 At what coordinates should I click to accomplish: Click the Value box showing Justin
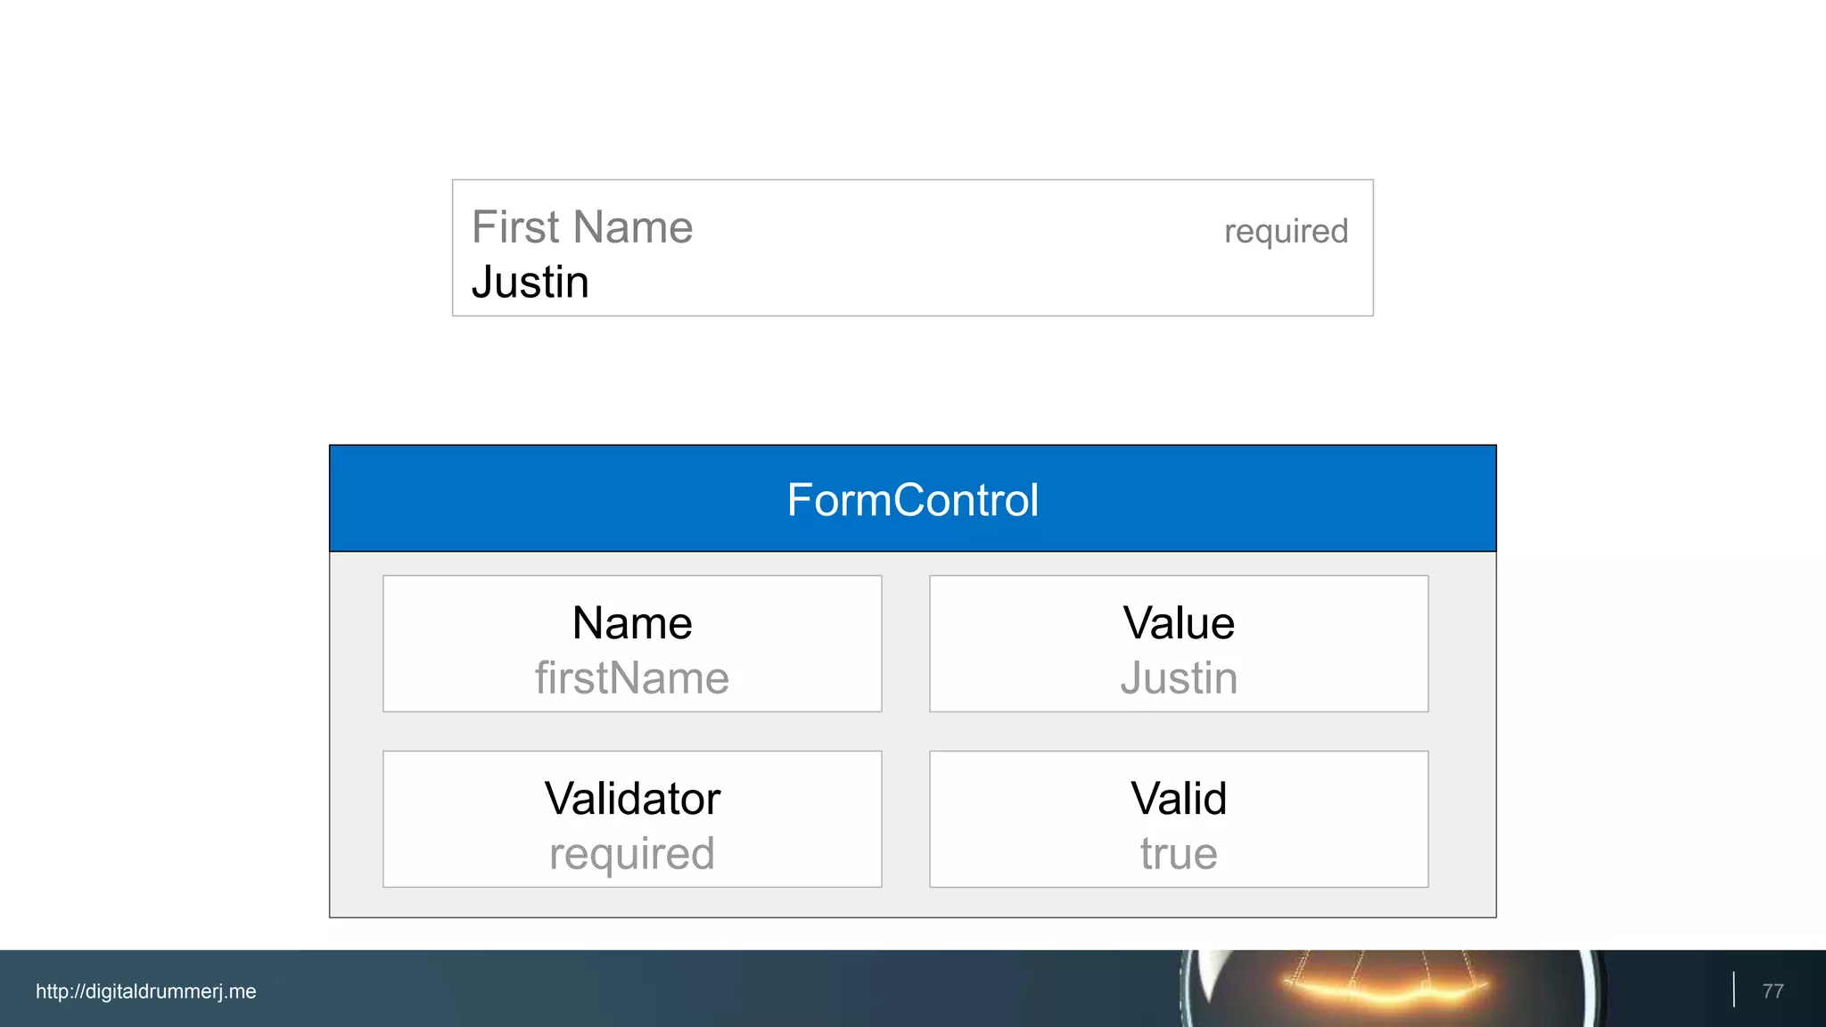coord(1179,644)
